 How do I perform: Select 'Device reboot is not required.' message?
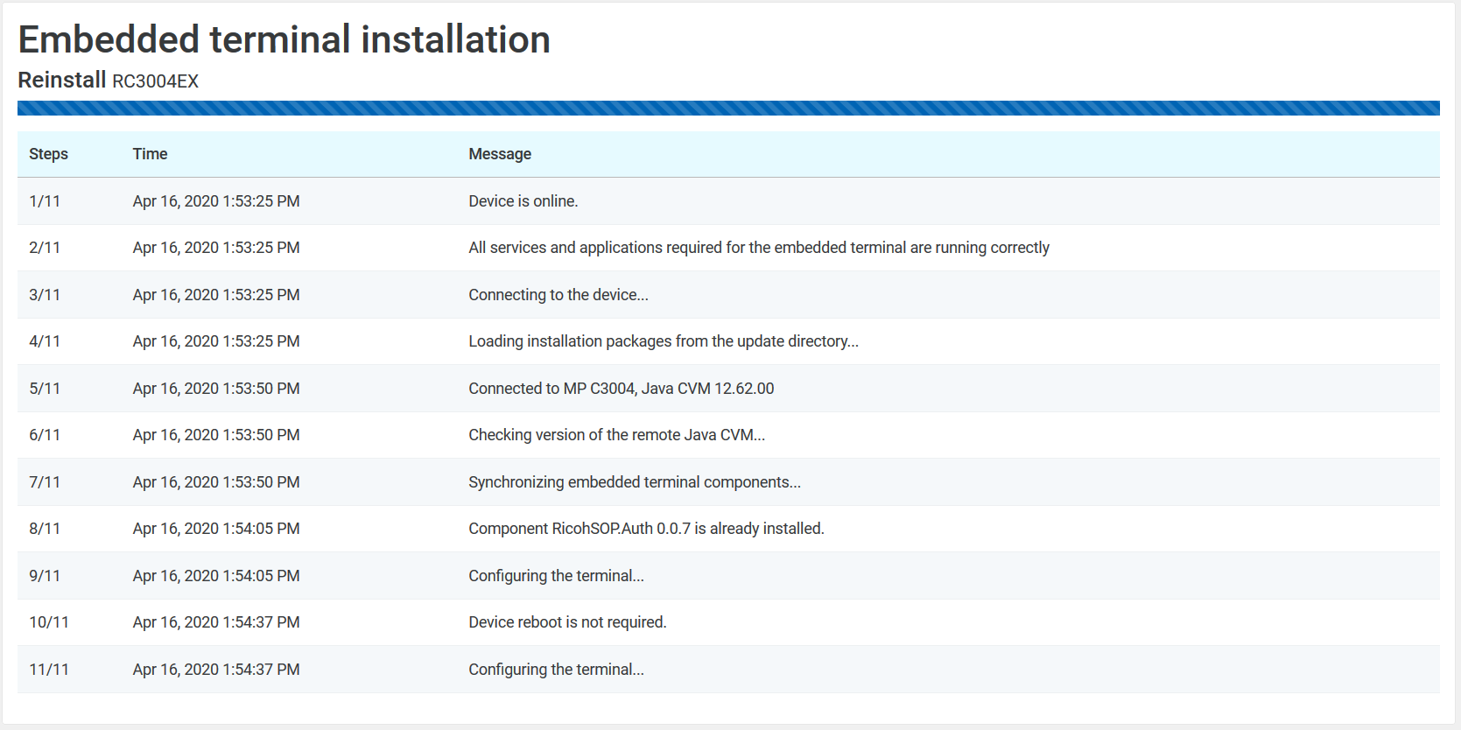pos(567,622)
